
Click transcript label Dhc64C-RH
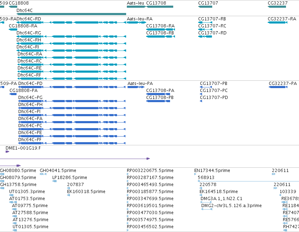pyautogui.click(x=29, y=40)
